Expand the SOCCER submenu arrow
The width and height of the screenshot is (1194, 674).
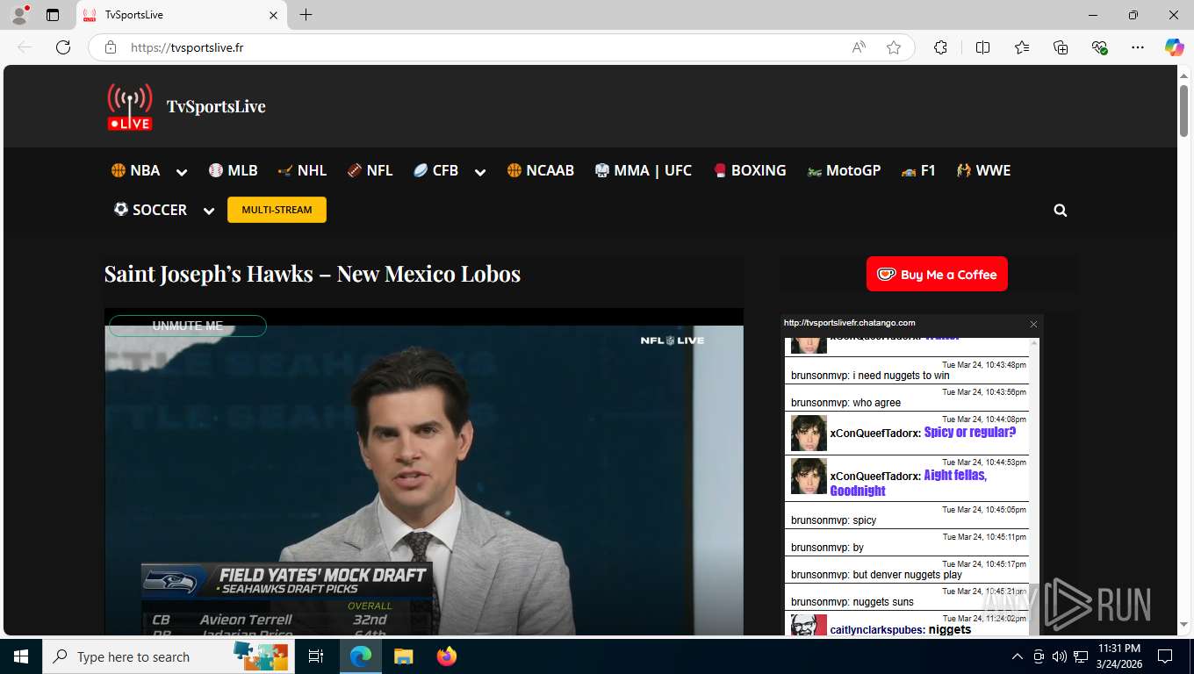tap(209, 211)
